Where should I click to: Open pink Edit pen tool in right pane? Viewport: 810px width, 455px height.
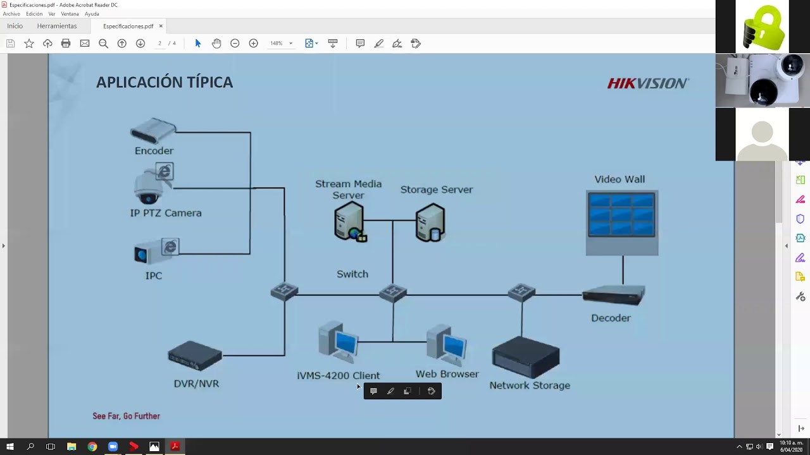tap(801, 200)
